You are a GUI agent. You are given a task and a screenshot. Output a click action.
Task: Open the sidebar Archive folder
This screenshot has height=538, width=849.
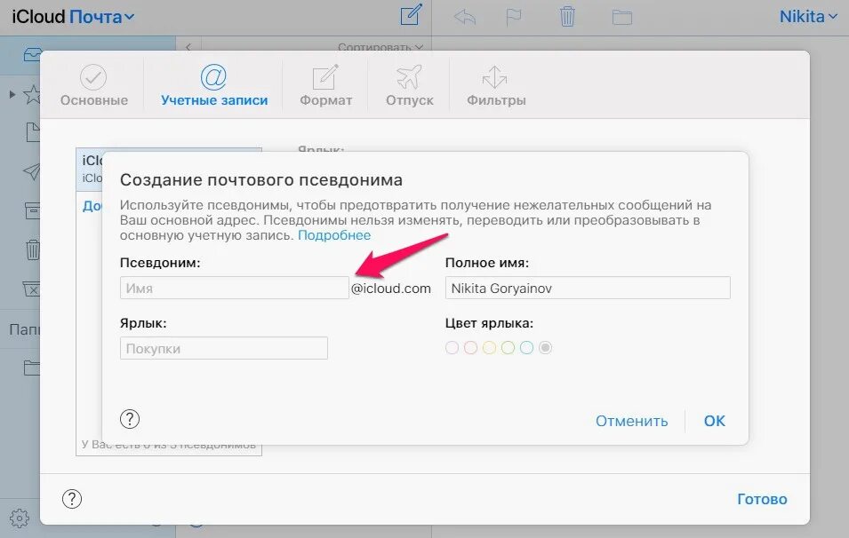33,210
